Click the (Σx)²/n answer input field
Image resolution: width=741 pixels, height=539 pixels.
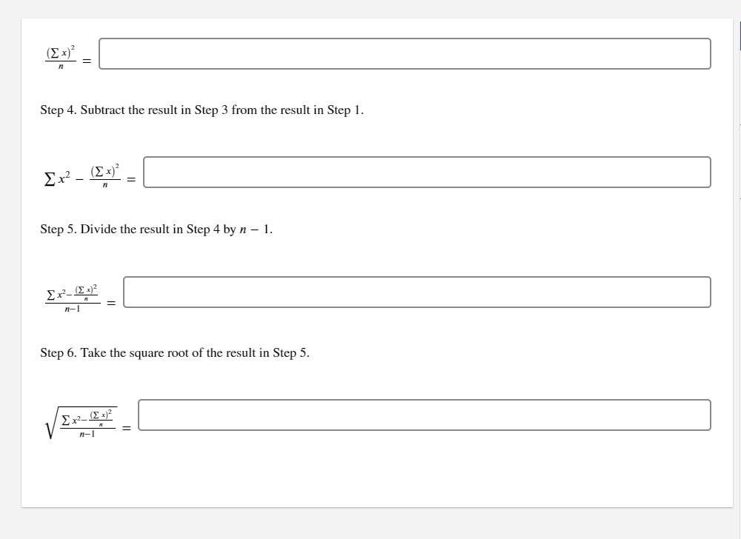point(405,53)
